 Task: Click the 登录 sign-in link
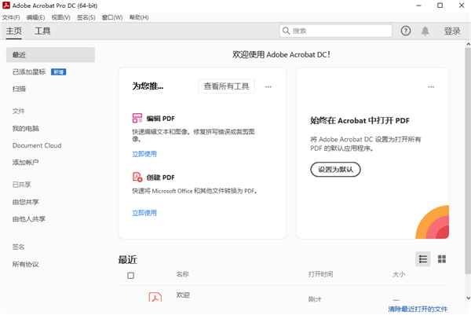click(452, 31)
